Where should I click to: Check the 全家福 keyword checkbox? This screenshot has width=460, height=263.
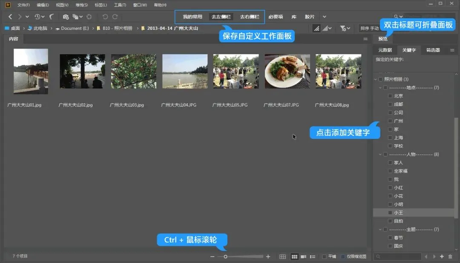pyautogui.click(x=390, y=171)
